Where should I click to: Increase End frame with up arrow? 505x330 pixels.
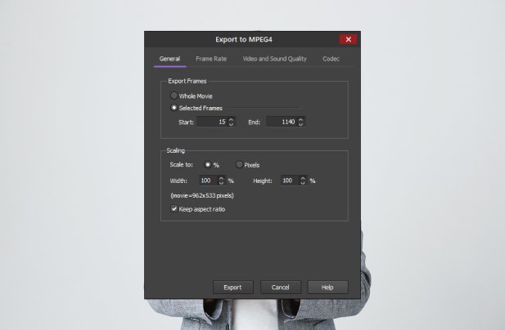click(x=300, y=119)
